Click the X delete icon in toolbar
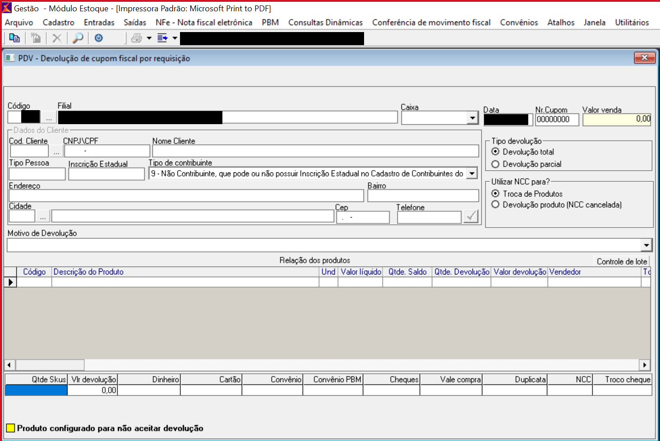 coord(57,38)
